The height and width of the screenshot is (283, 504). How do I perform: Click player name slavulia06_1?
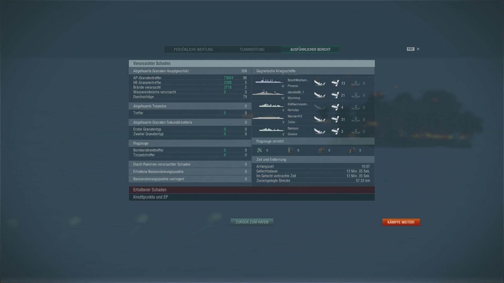[295, 92]
